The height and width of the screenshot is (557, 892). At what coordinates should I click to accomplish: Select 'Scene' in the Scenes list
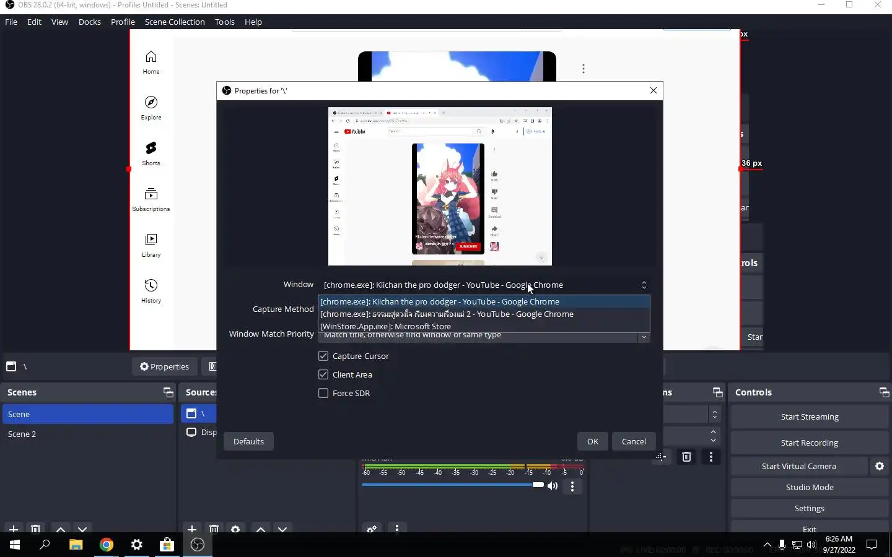tap(88, 414)
